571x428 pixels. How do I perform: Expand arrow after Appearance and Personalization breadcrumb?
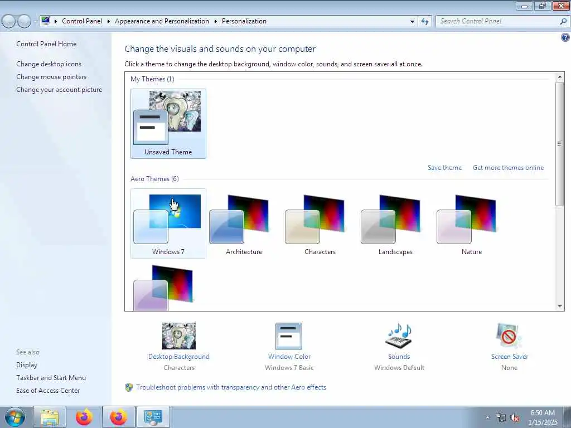click(216, 22)
